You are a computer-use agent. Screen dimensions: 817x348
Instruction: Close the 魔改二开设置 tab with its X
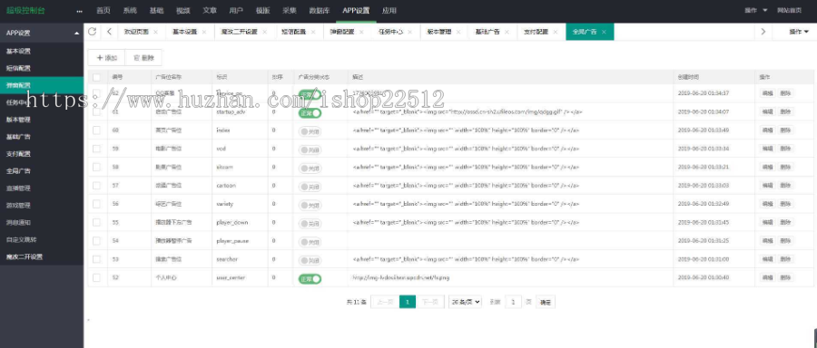coord(264,32)
